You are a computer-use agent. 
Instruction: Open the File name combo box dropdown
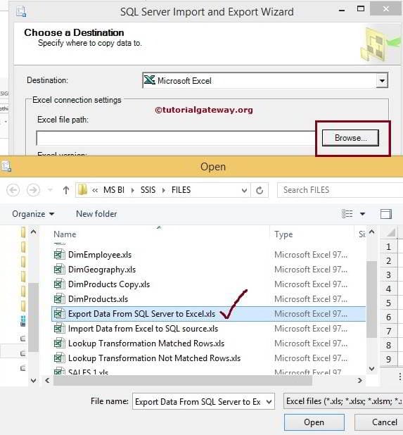269,401
